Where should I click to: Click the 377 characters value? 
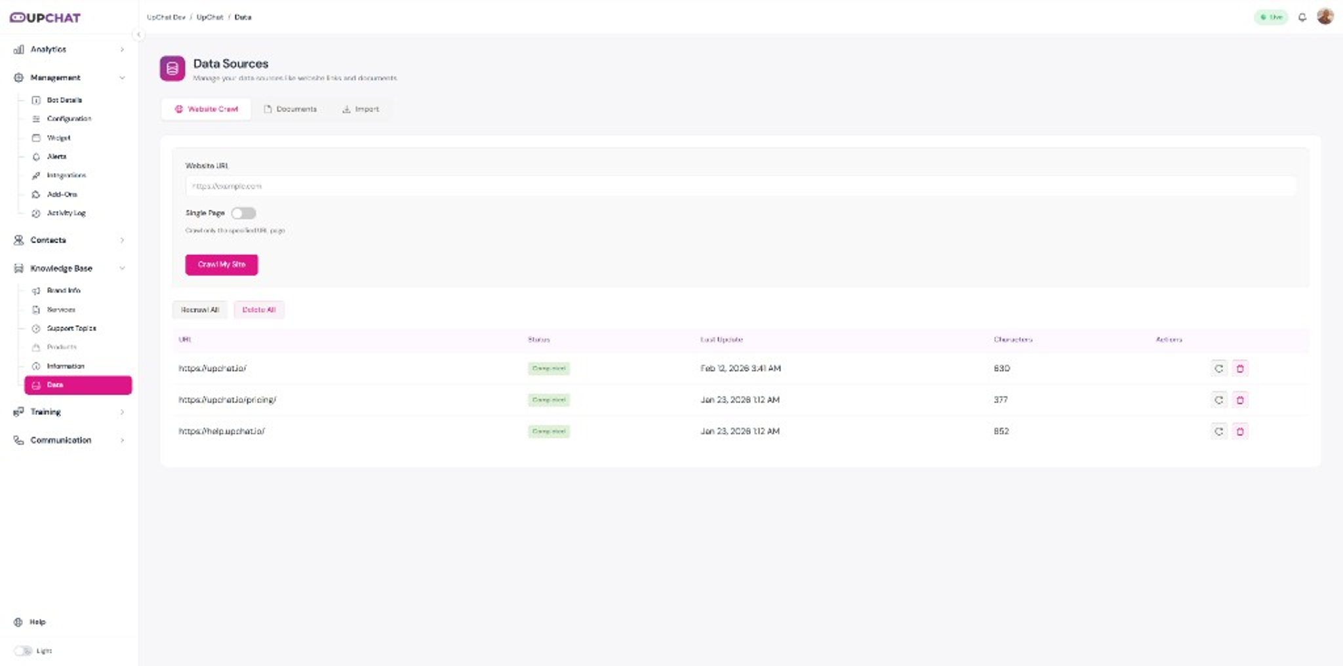pos(1001,400)
